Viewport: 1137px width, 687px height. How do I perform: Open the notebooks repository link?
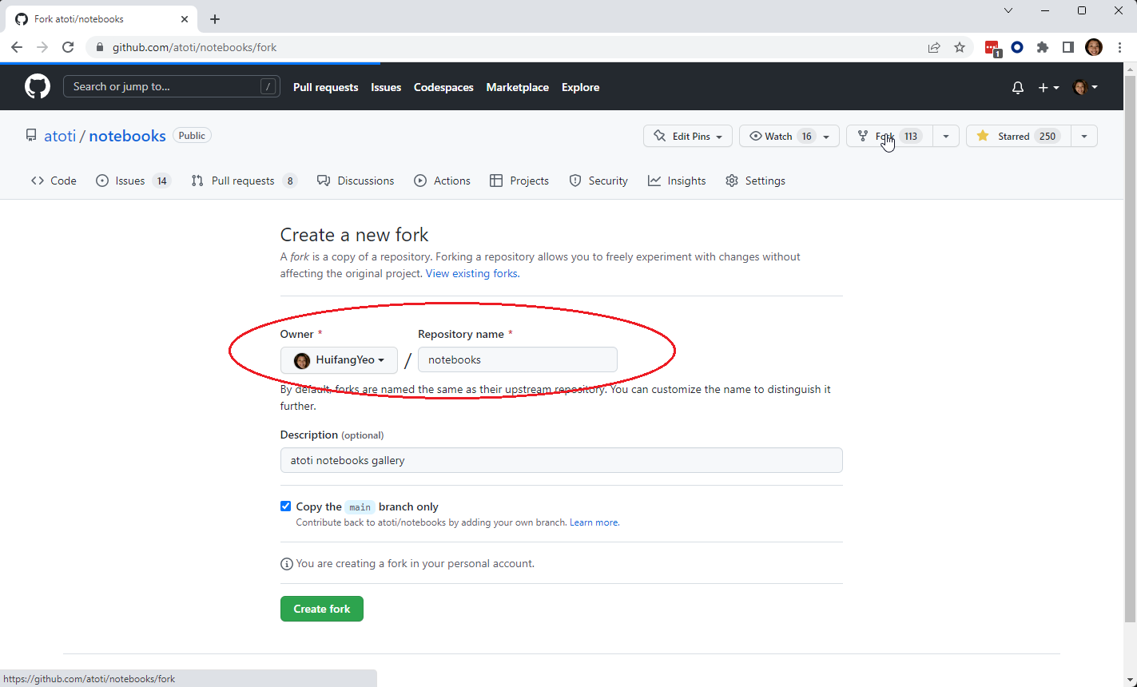[128, 136]
